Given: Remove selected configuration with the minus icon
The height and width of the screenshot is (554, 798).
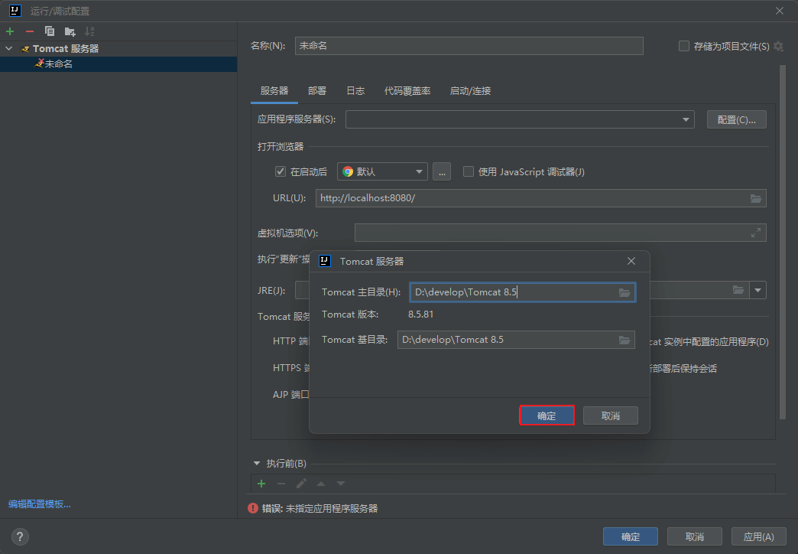Looking at the screenshot, I should (x=30, y=31).
